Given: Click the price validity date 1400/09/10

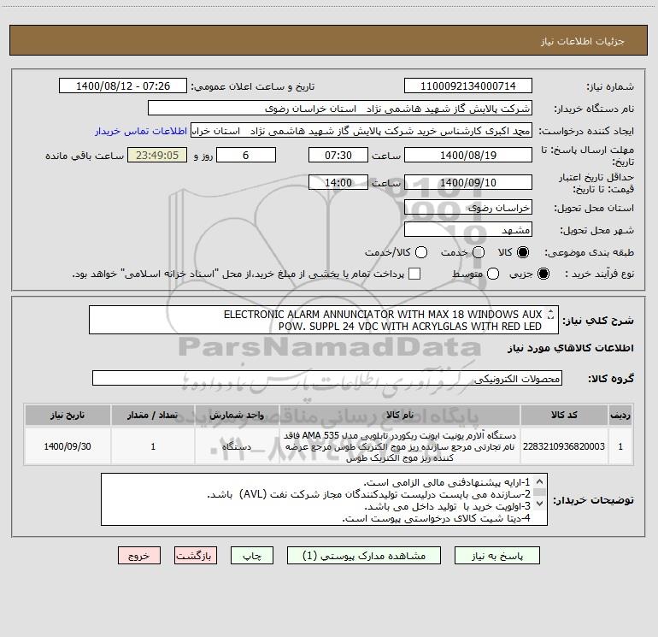Looking at the screenshot, I should pos(468,182).
